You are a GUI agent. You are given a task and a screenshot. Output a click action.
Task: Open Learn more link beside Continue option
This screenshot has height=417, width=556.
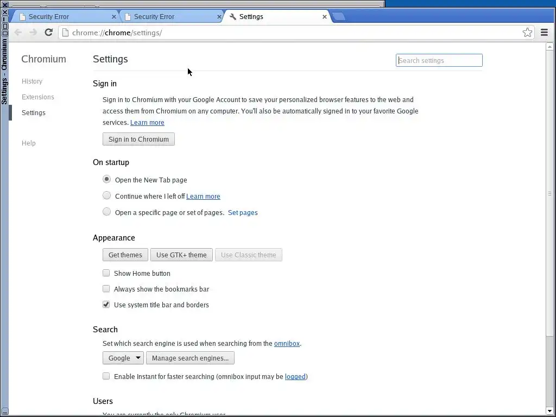tap(203, 196)
